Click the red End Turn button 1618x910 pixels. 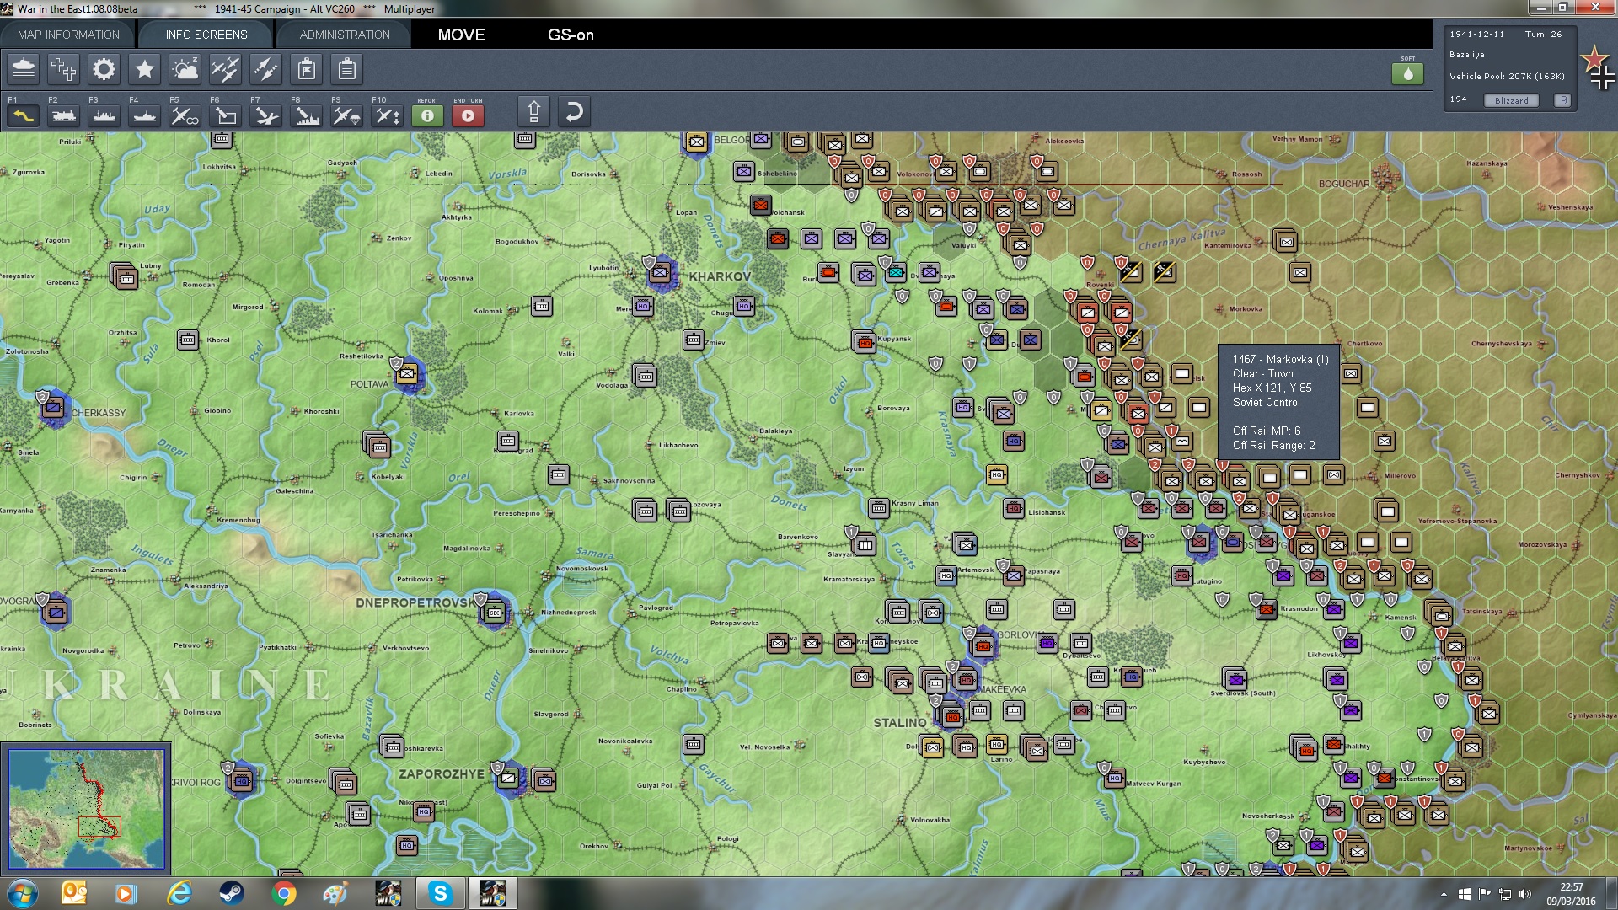click(468, 115)
